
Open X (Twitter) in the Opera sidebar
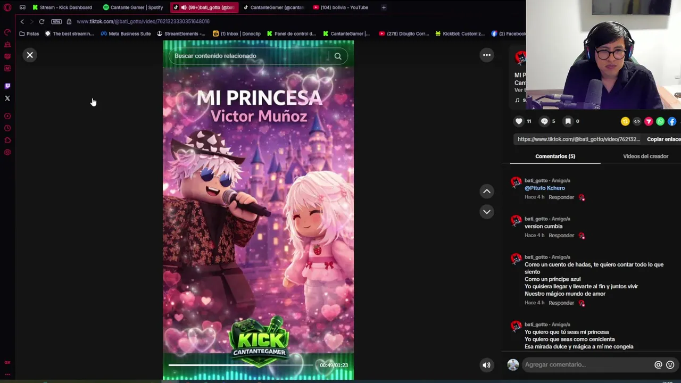pyautogui.click(x=7, y=98)
